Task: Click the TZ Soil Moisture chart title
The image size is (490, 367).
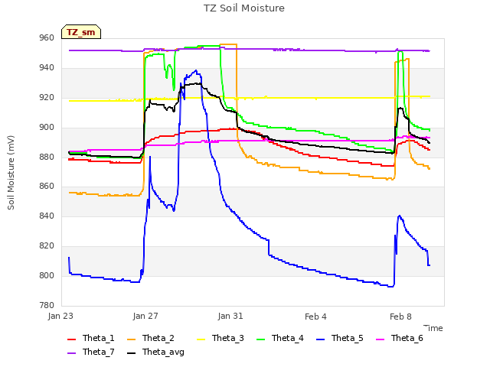Action: (x=244, y=8)
